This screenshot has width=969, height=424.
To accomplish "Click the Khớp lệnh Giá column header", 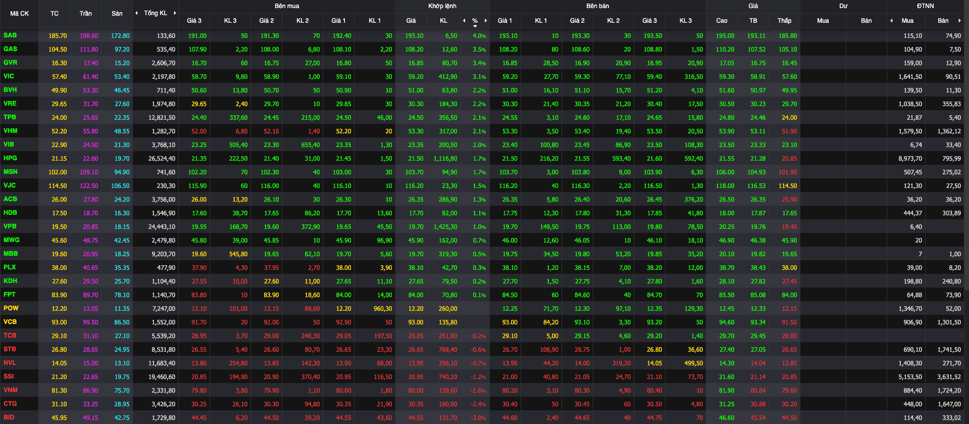I will [411, 21].
